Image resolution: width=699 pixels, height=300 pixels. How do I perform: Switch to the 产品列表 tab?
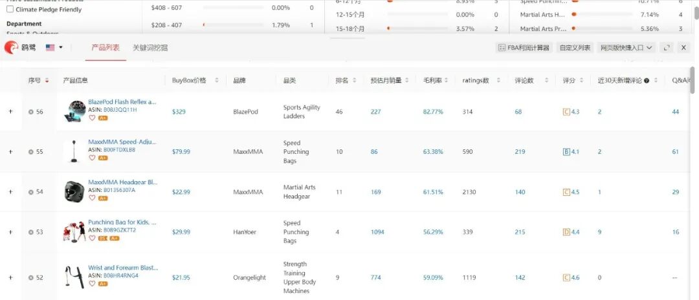pyautogui.click(x=105, y=48)
